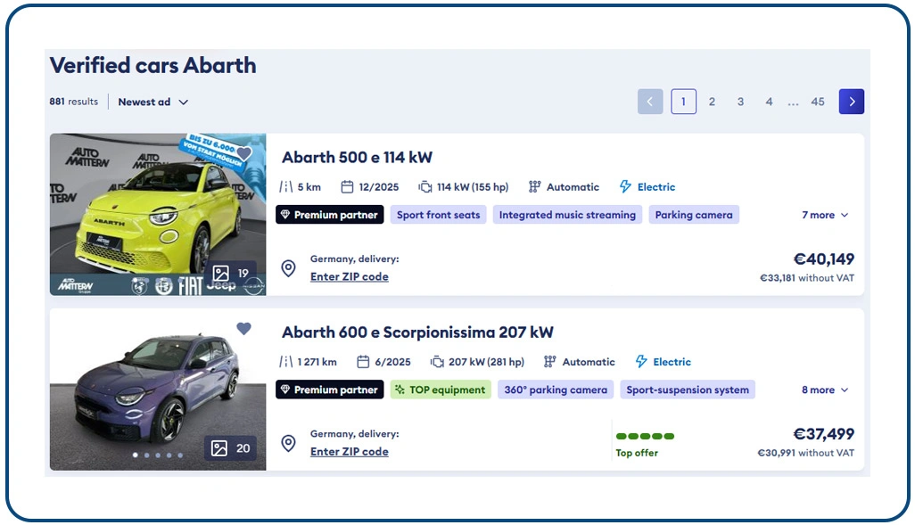Go to next page with right arrow button

852,102
